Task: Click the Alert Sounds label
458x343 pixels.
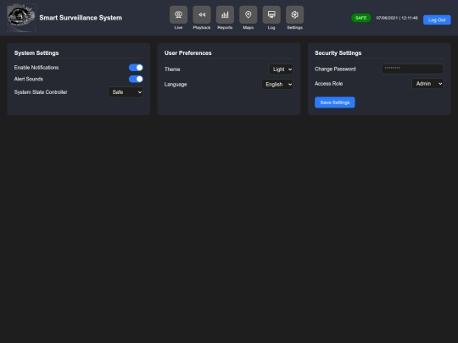Action: tap(29, 79)
